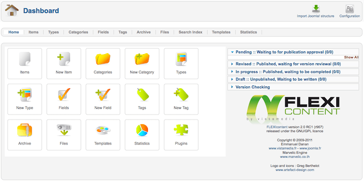364x181 pixels.
Task: Click Import Joomla! structure toolbar icon
Action: (316, 11)
